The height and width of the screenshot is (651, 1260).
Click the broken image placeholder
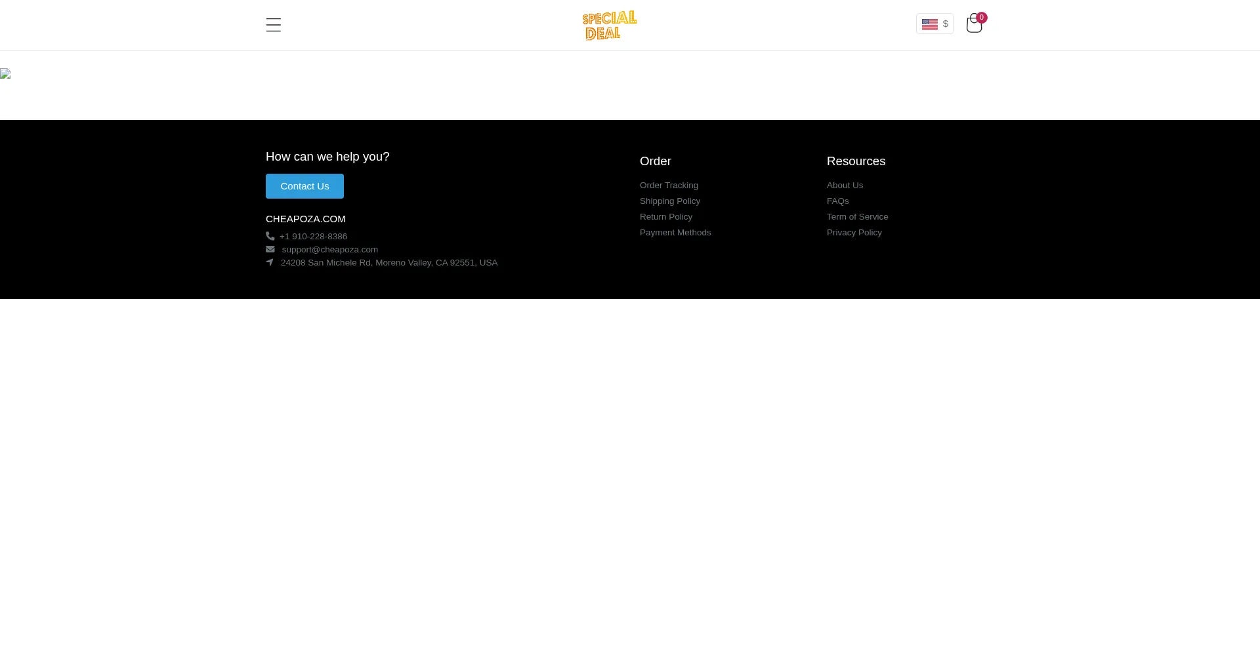coord(5,73)
